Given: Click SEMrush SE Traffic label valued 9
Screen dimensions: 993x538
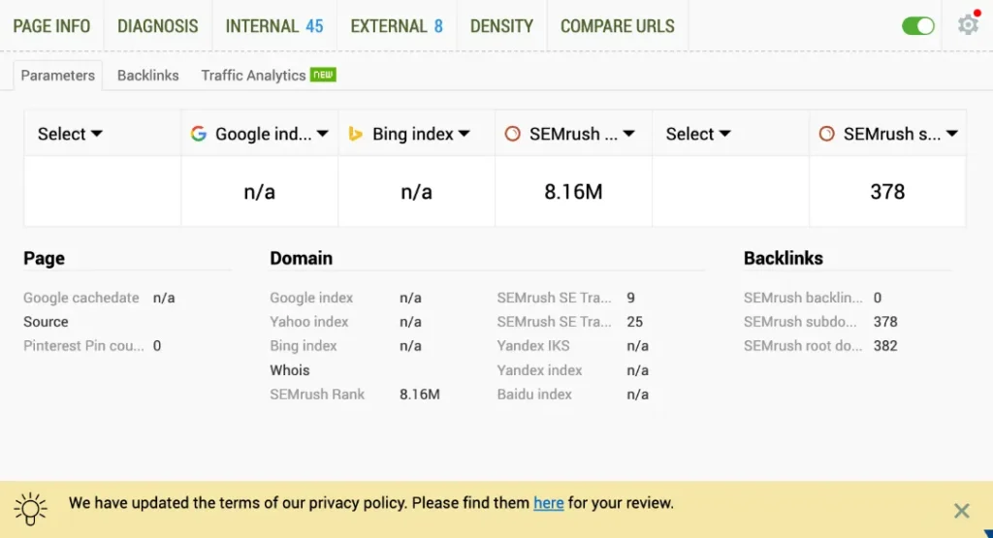Looking at the screenshot, I should click(x=554, y=298).
